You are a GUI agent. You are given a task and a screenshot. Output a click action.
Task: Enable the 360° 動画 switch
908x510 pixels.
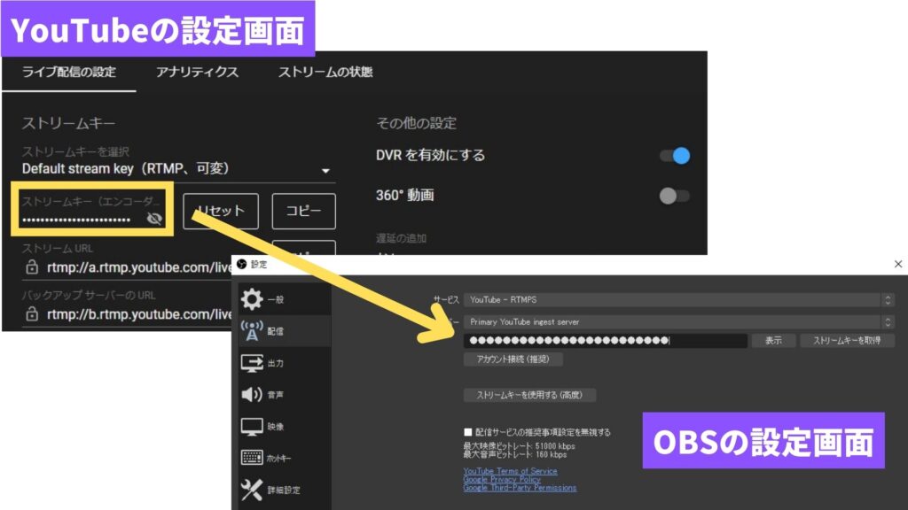coord(675,196)
